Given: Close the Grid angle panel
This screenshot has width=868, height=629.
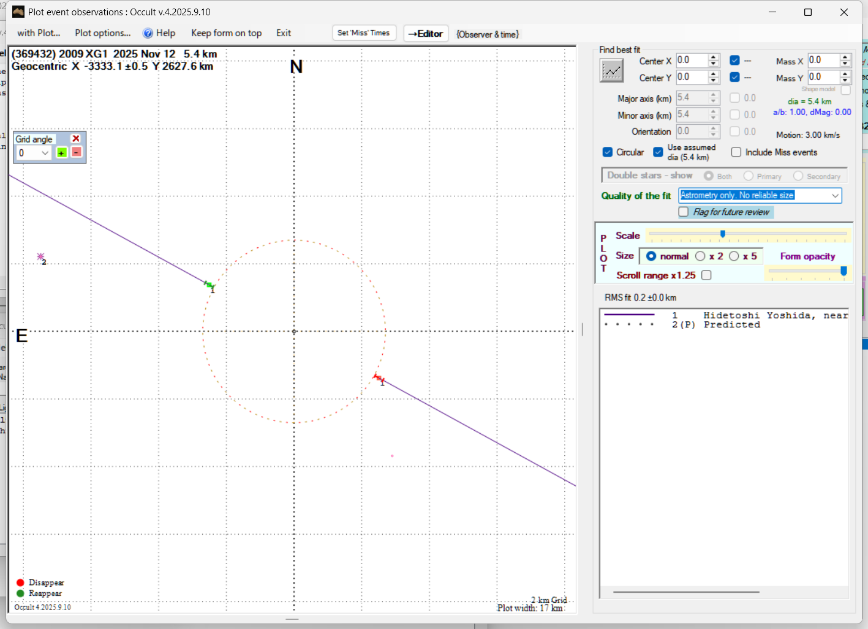Looking at the screenshot, I should [x=76, y=139].
